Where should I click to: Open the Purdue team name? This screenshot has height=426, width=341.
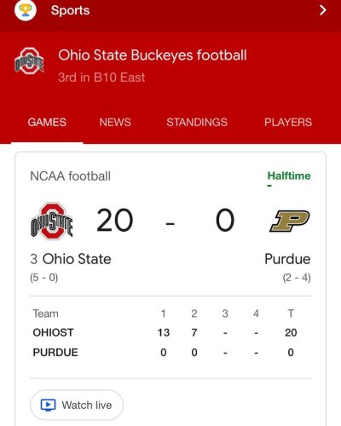(x=287, y=259)
